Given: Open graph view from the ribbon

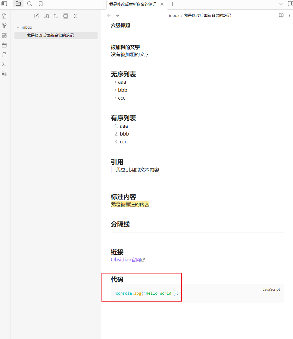Looking at the screenshot, I should (x=4, y=26).
